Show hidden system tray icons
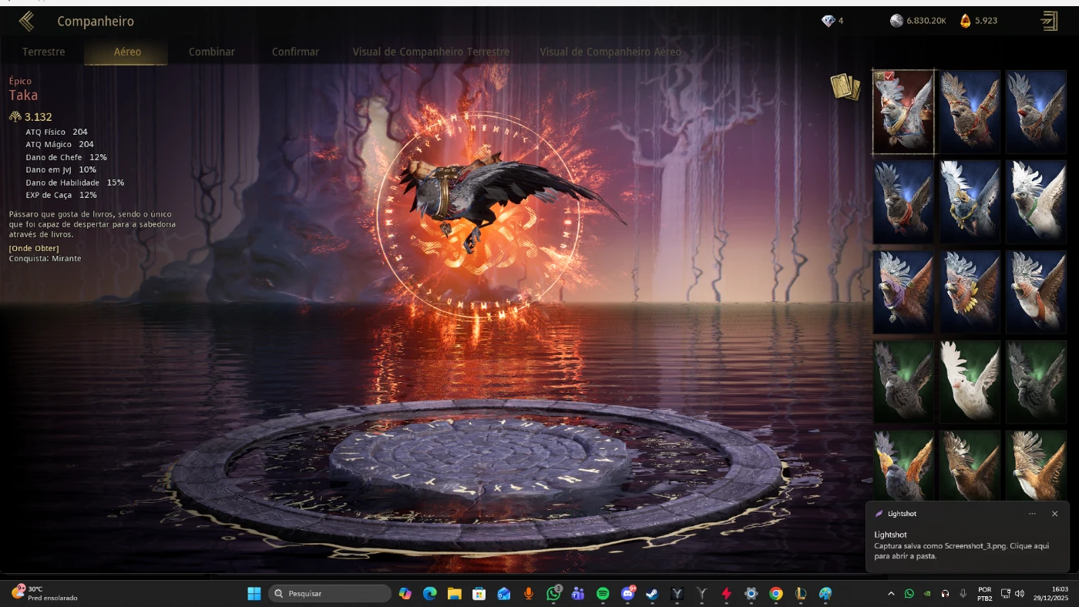The image size is (1079, 607). click(x=891, y=594)
